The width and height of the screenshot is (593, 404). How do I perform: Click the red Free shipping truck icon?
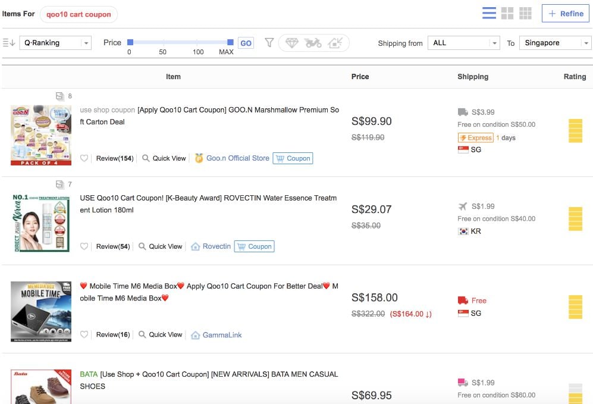[463, 300]
